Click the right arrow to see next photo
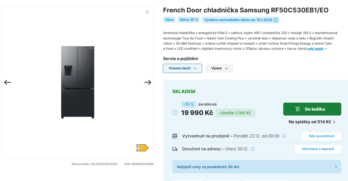 pyautogui.click(x=148, y=82)
